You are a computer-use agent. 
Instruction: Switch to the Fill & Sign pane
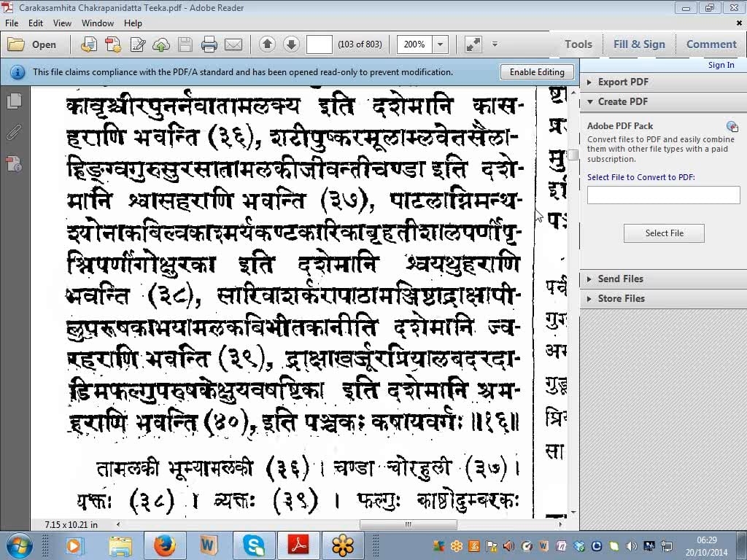pyautogui.click(x=639, y=44)
